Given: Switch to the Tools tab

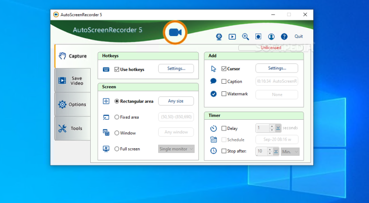Looking at the screenshot, I should click(72, 128).
